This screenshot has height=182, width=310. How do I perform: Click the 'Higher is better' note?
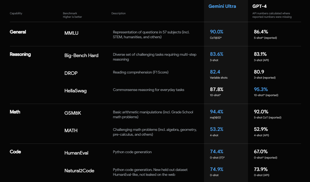pyautogui.click(x=72, y=17)
